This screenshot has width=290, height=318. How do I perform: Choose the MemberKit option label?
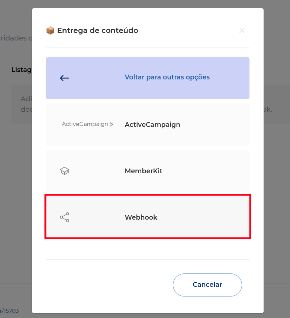144,171
